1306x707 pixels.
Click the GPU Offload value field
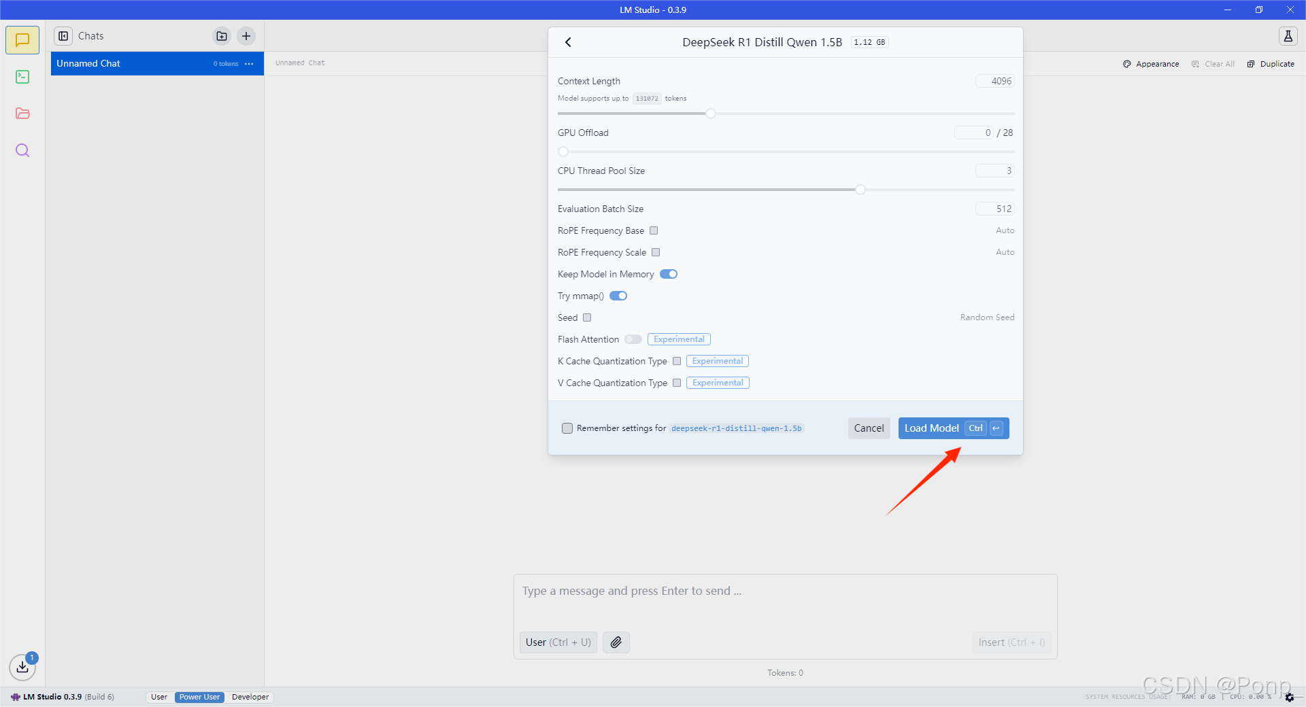click(974, 133)
